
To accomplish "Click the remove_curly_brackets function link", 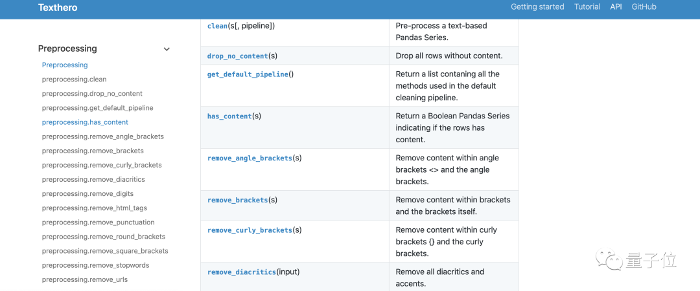I will coord(250,230).
